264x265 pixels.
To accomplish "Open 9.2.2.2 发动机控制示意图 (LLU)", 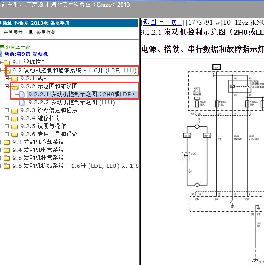I will tap(72, 102).
